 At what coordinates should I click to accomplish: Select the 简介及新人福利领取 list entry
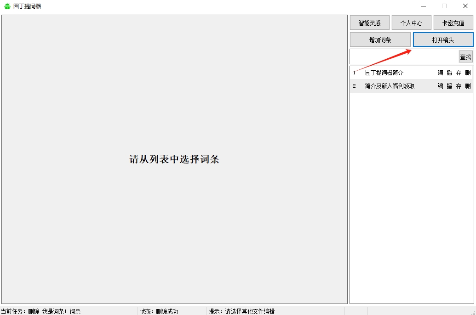(x=390, y=86)
